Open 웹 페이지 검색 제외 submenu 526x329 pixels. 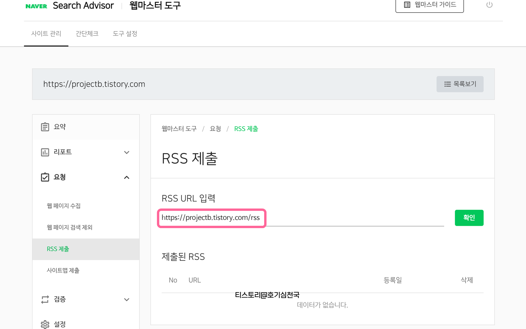[70, 228]
